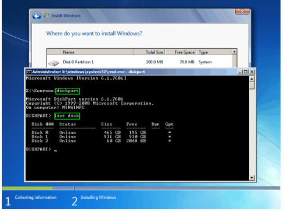Click the 'list disk' command text
The width and height of the screenshot is (284, 211).
67,116
